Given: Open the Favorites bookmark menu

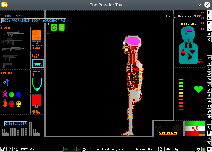Looking at the screenshot, I should (209, 133).
